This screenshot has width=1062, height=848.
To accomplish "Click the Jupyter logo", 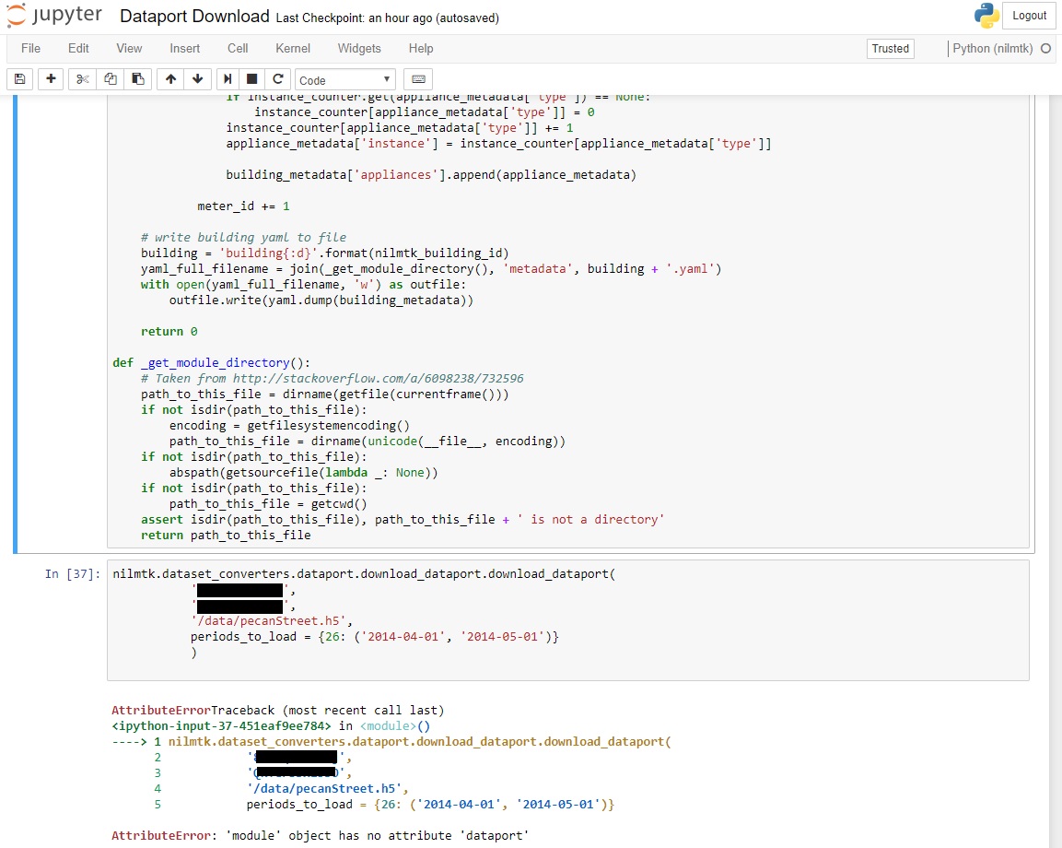I will click(55, 15).
